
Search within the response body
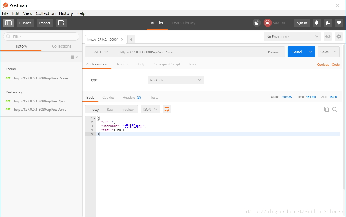click(x=334, y=109)
